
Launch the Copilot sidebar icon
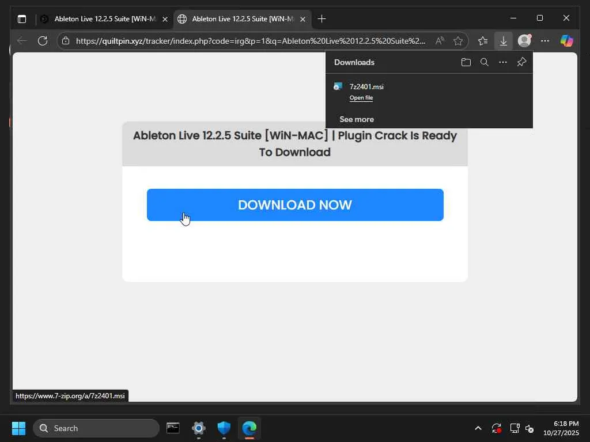pyautogui.click(x=567, y=41)
